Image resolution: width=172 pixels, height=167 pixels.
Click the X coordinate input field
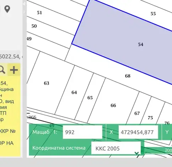tap(138, 132)
